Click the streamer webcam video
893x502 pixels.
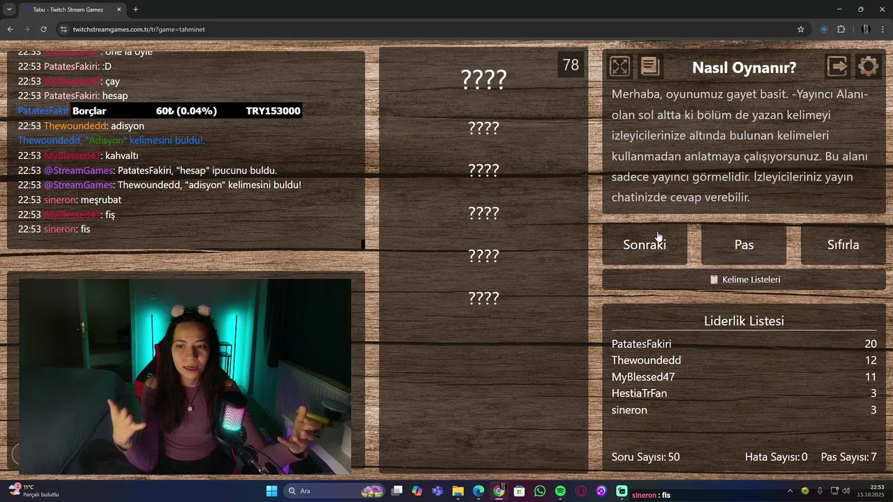point(185,376)
